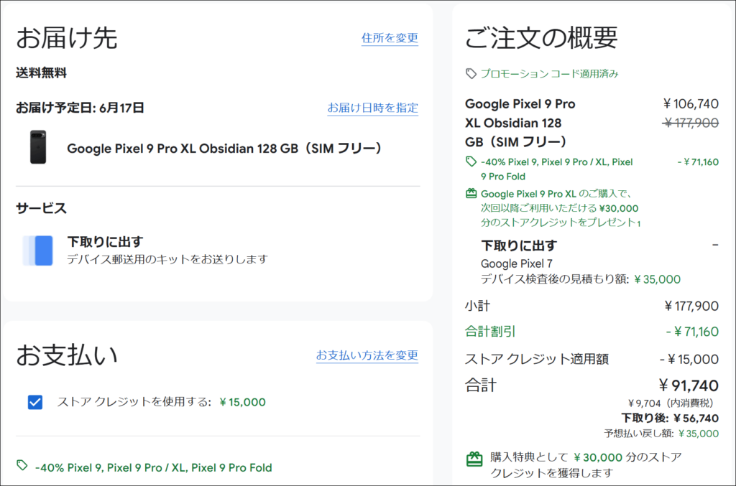The width and height of the screenshot is (736, 486).
Task: Open the お届け日時を指定 link
Action: click(373, 108)
